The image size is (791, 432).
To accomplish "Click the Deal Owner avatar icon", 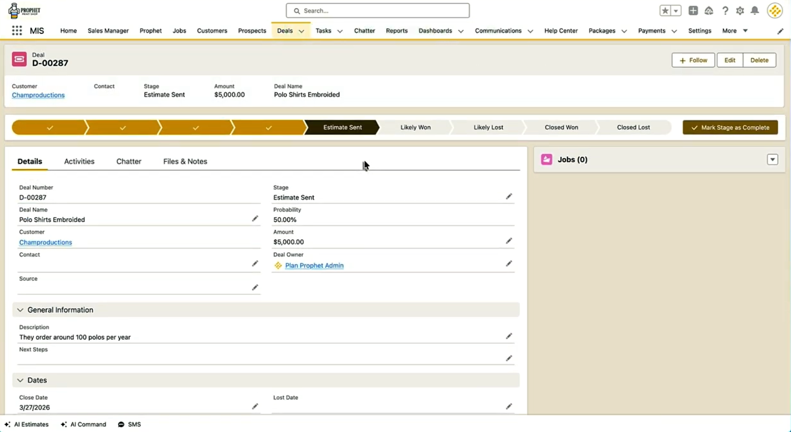I will (x=278, y=265).
